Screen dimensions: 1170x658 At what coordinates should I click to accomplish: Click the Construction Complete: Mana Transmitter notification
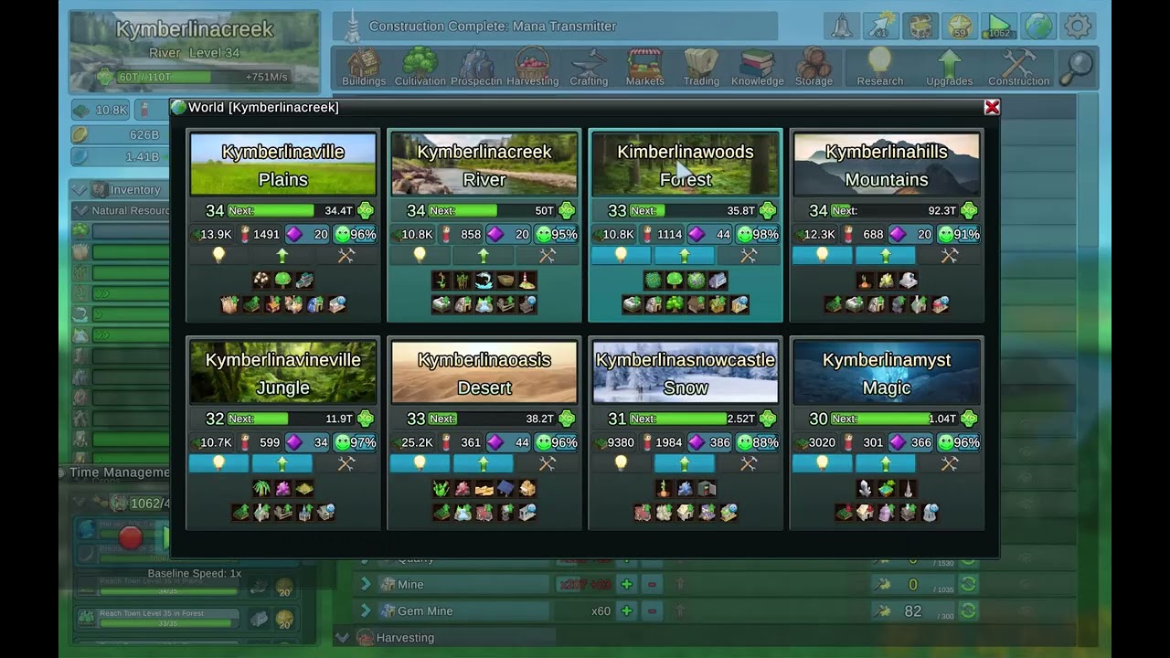555,26
